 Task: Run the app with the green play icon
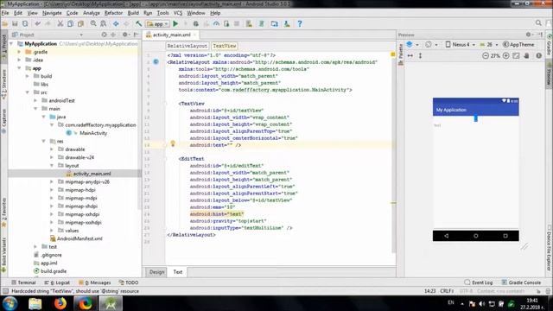(x=175, y=24)
